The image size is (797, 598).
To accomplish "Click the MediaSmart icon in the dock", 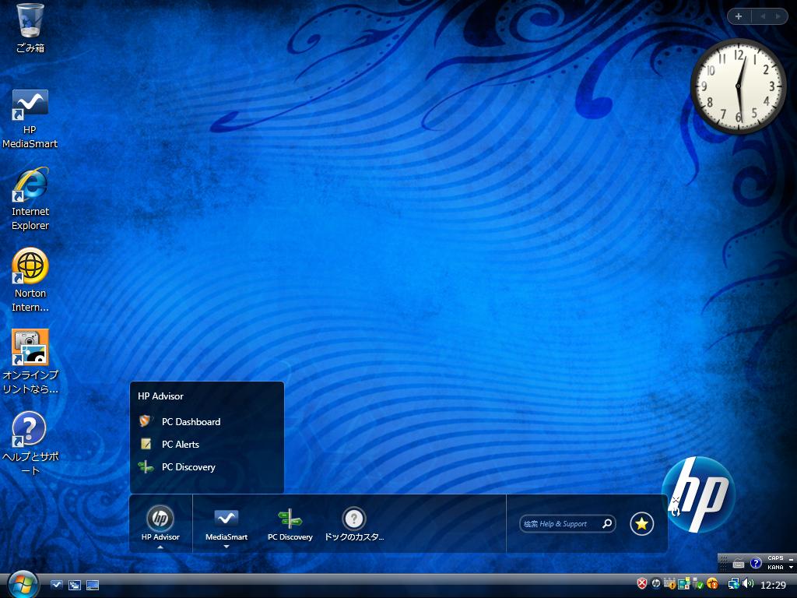I will click(226, 519).
